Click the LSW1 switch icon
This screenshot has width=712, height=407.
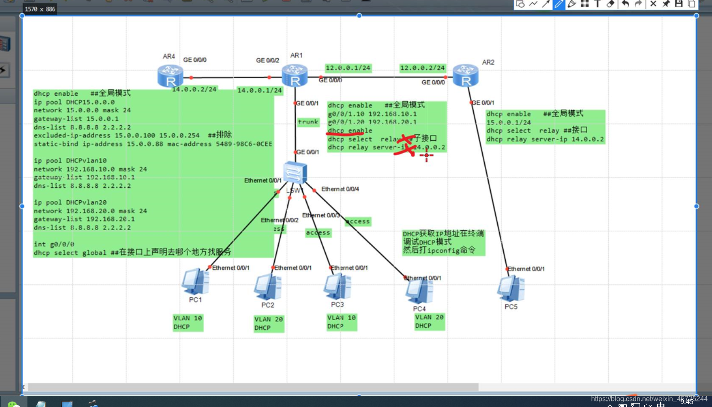[x=295, y=173]
